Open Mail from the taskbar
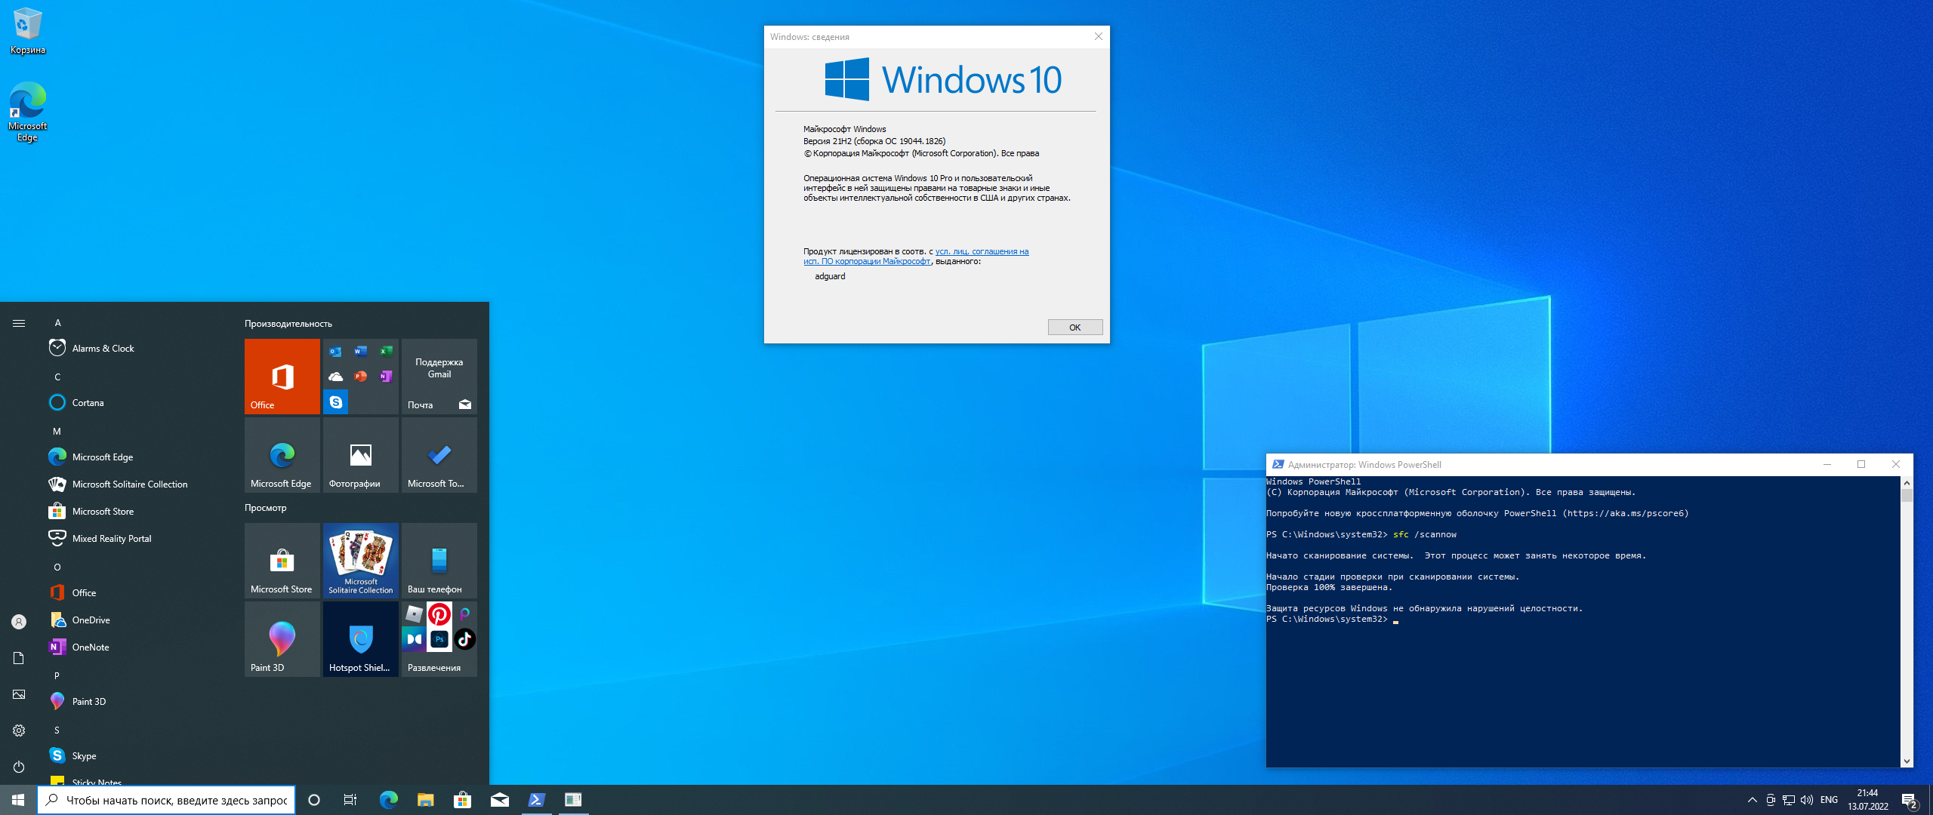Screen dimensions: 1933x815 pyautogui.click(x=499, y=800)
